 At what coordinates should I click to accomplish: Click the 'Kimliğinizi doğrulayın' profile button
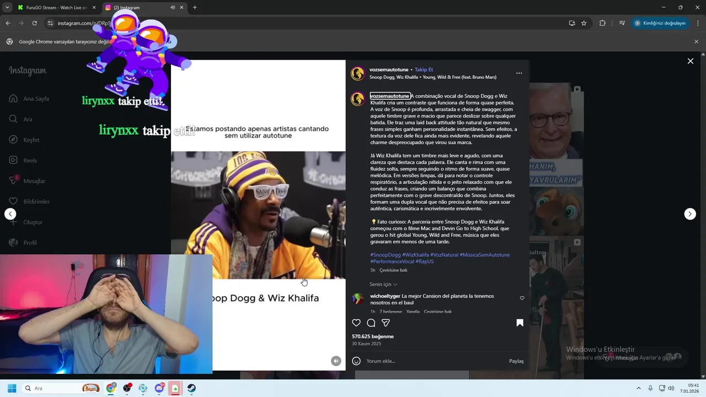click(x=660, y=23)
